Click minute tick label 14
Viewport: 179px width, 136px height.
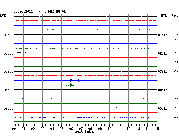pyautogui.click(x=148, y=129)
